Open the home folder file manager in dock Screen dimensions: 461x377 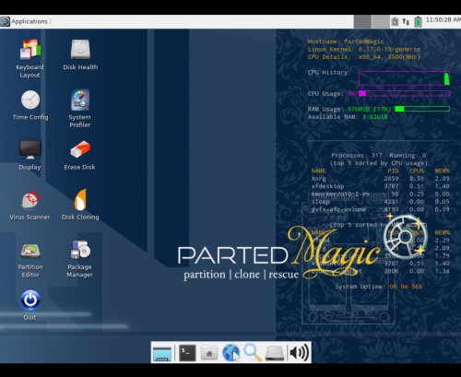[x=209, y=353]
